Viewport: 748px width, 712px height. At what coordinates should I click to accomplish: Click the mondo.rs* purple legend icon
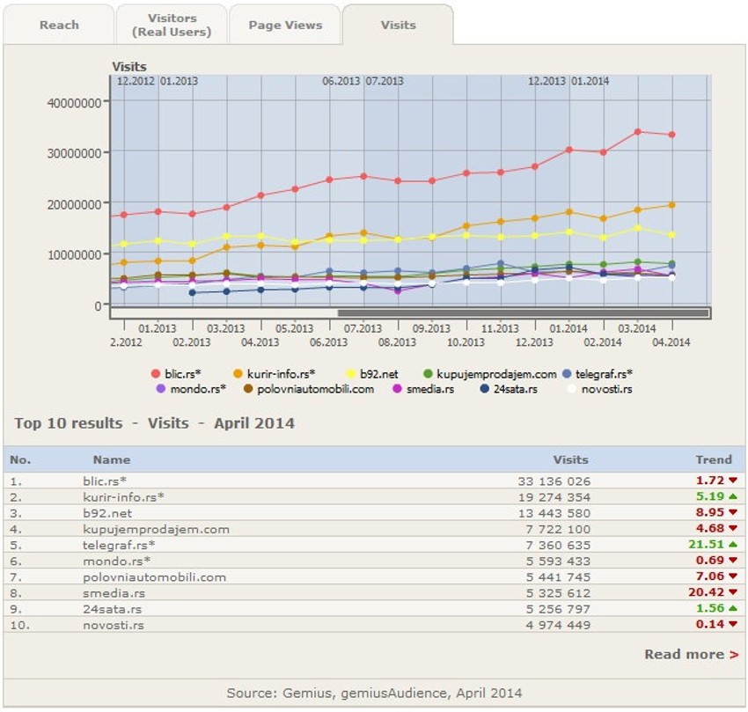pyautogui.click(x=160, y=388)
